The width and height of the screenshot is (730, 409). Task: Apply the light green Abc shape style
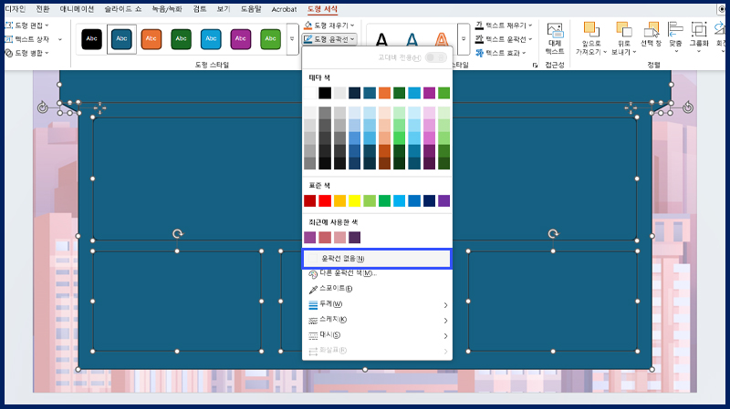point(270,39)
